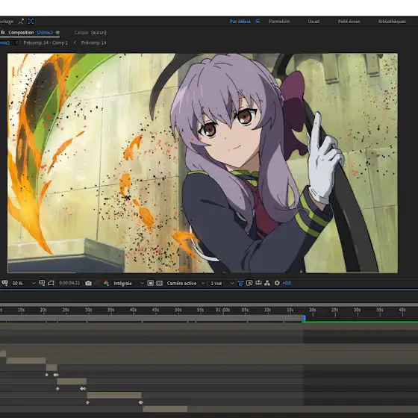The height and width of the screenshot is (418, 418).
Task: Open the 1 vue layout dropdown
Action: [x=222, y=283]
